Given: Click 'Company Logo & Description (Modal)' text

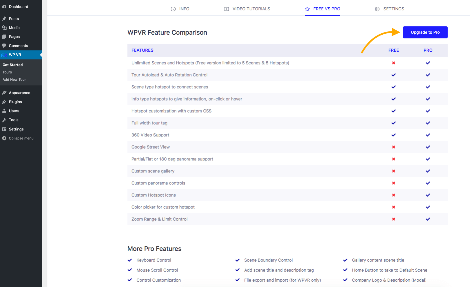Looking at the screenshot, I should pyautogui.click(x=389, y=280).
